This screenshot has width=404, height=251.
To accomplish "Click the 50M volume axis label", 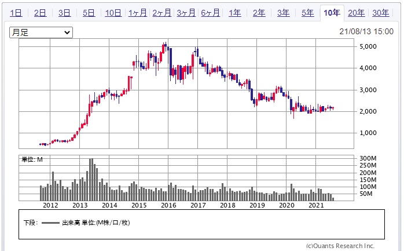I will 366,194.
